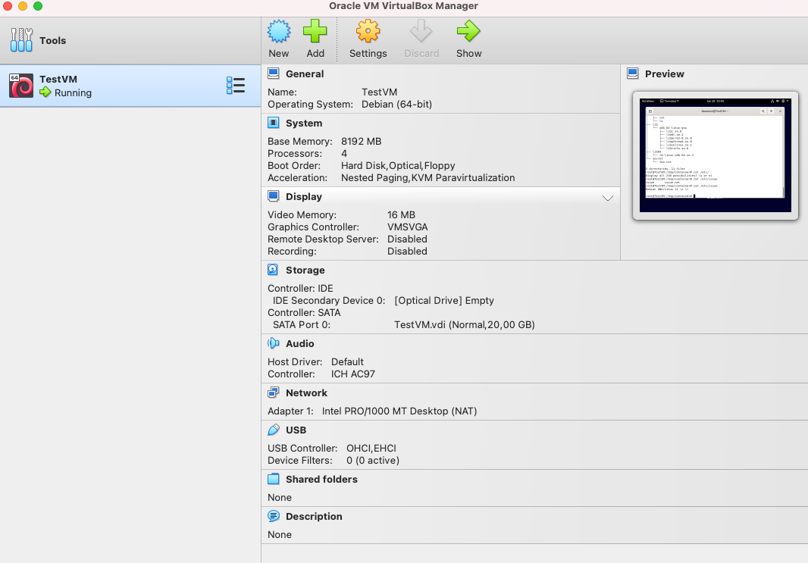Click the Preview section monitor icon
Screen dimensions: 808x563
(x=632, y=74)
